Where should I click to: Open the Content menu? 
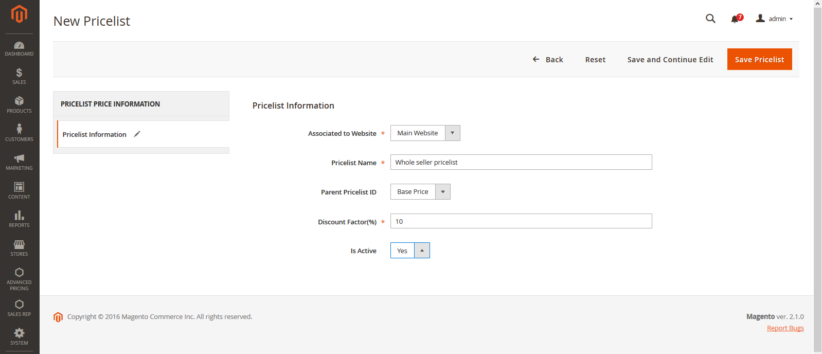coord(19,191)
